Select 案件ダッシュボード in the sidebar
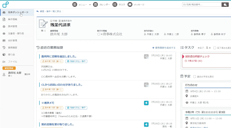 coord(17,12)
